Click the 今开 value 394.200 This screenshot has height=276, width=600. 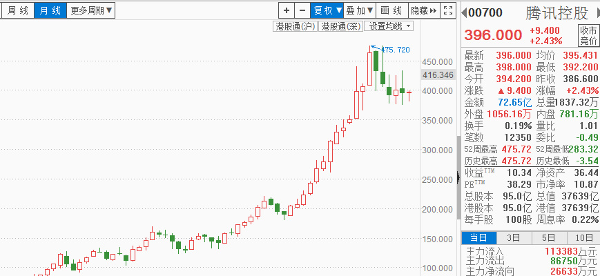514,79
